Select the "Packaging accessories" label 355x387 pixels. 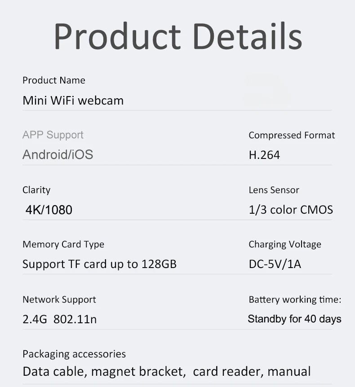pos(74,354)
